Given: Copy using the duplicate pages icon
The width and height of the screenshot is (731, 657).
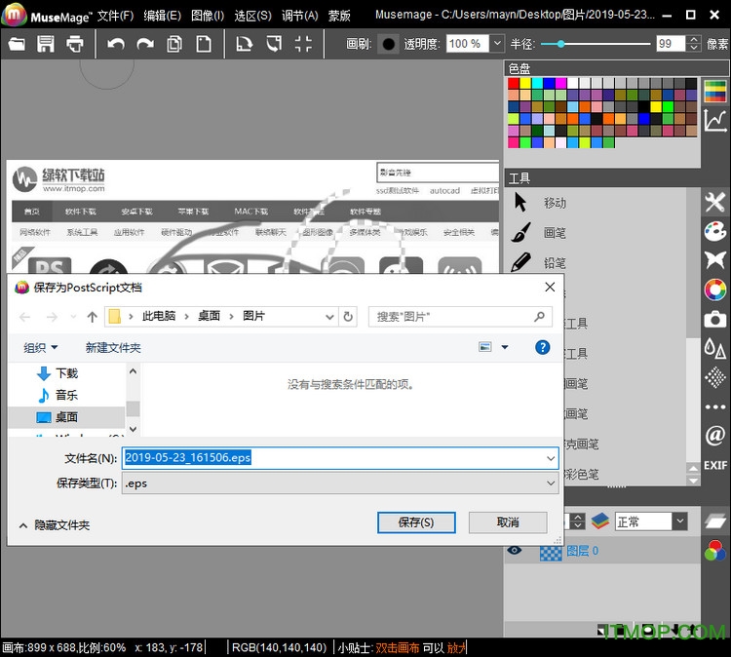Looking at the screenshot, I should click(x=174, y=44).
